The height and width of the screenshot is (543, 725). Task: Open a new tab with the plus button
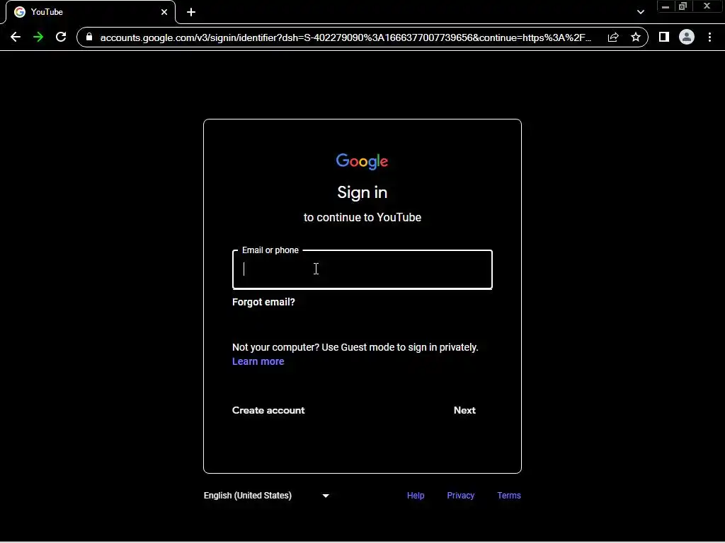[191, 12]
